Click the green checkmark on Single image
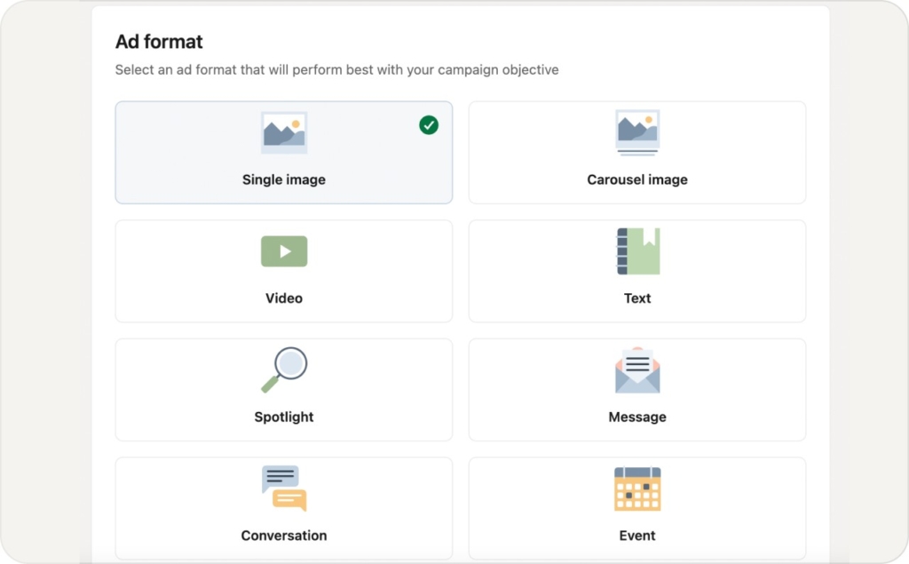This screenshot has width=909, height=564. pyautogui.click(x=429, y=125)
